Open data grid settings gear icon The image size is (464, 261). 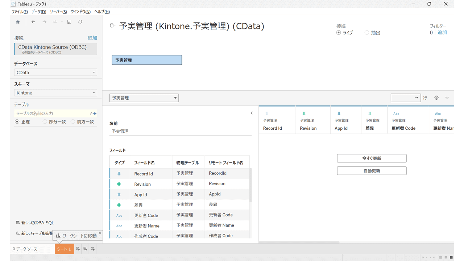(436, 98)
